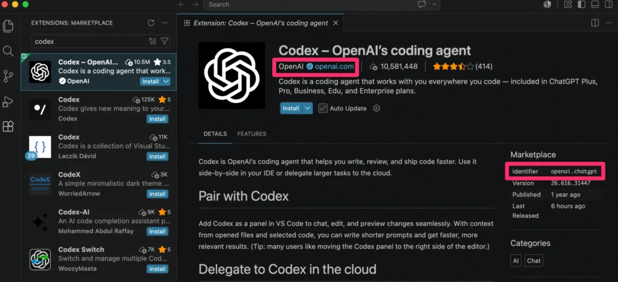
Task: Expand the chat dropdown chevron in title bar
Action: (435, 4)
